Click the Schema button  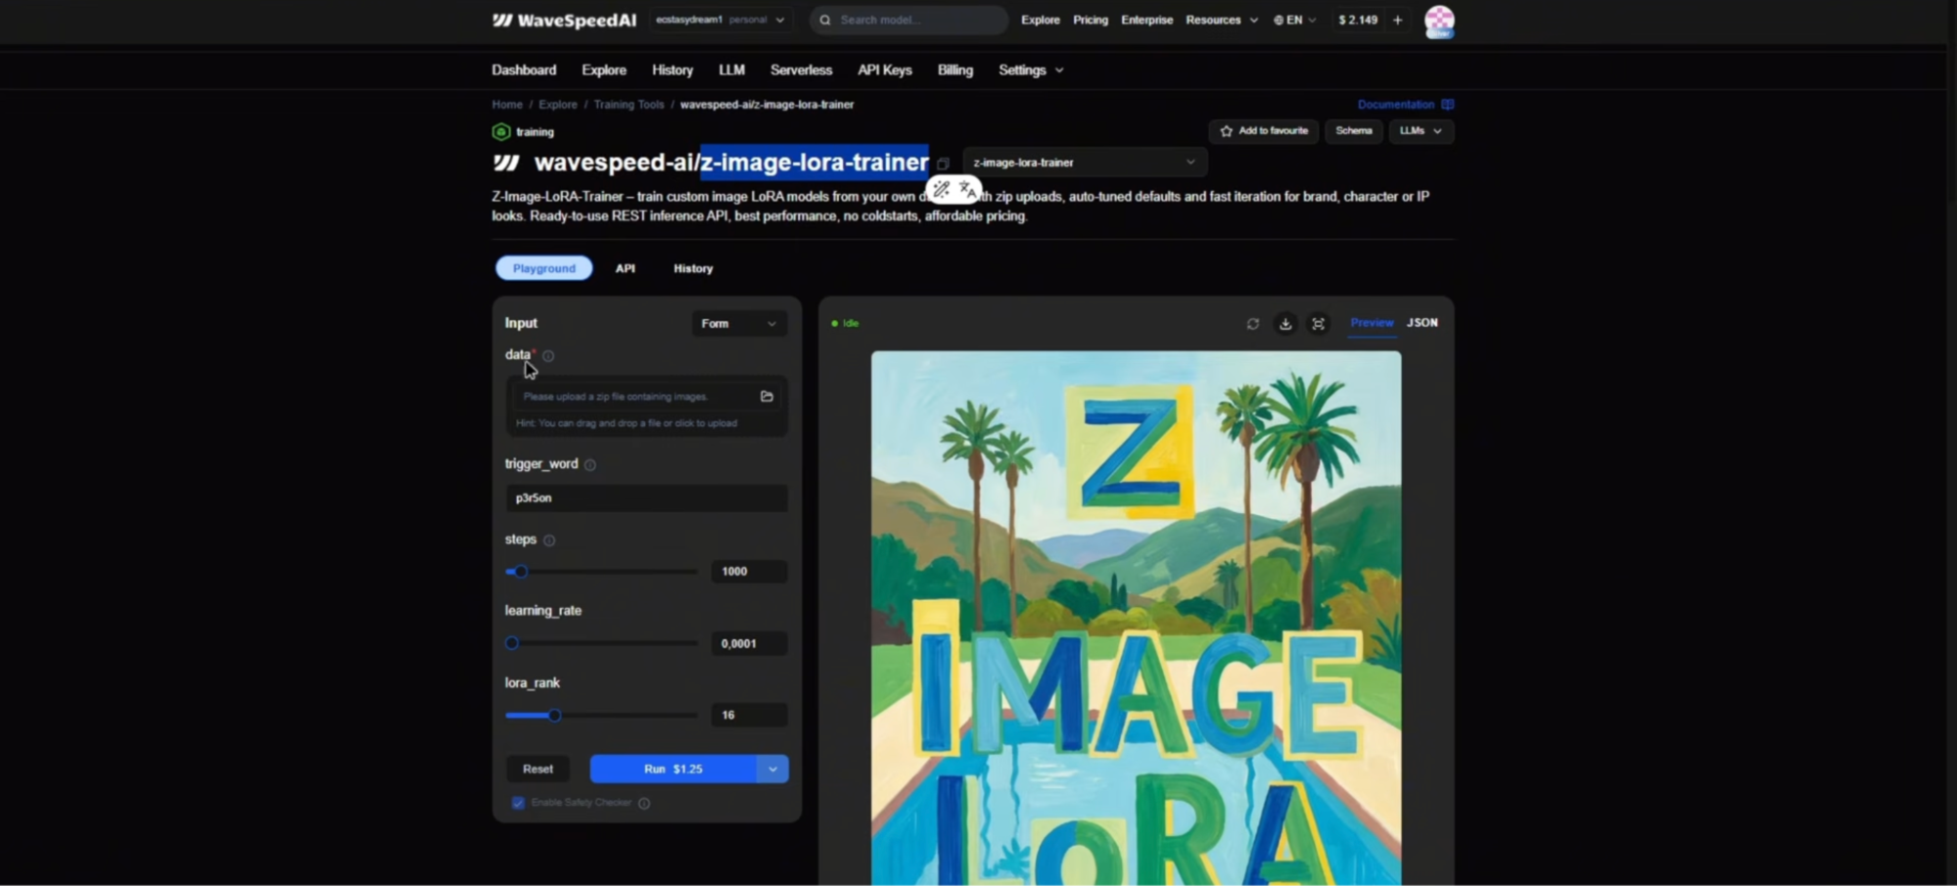(1354, 131)
